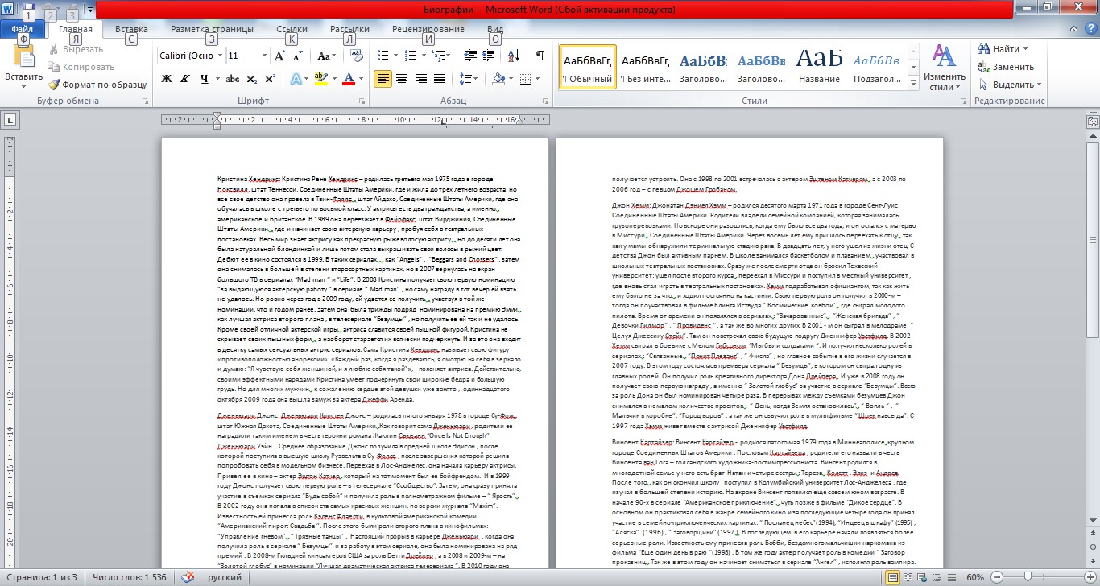This screenshot has width=1100, height=586.
Task: Click the language indicator русский
Action: tap(225, 577)
